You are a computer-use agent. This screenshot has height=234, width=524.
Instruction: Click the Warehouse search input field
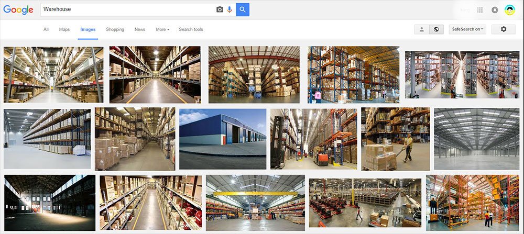point(128,9)
